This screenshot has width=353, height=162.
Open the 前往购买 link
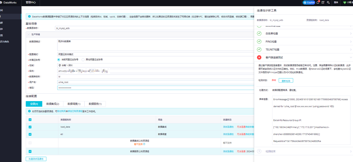[61, 111]
